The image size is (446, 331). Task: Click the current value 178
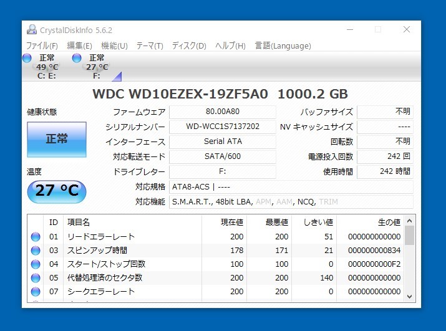click(236, 251)
